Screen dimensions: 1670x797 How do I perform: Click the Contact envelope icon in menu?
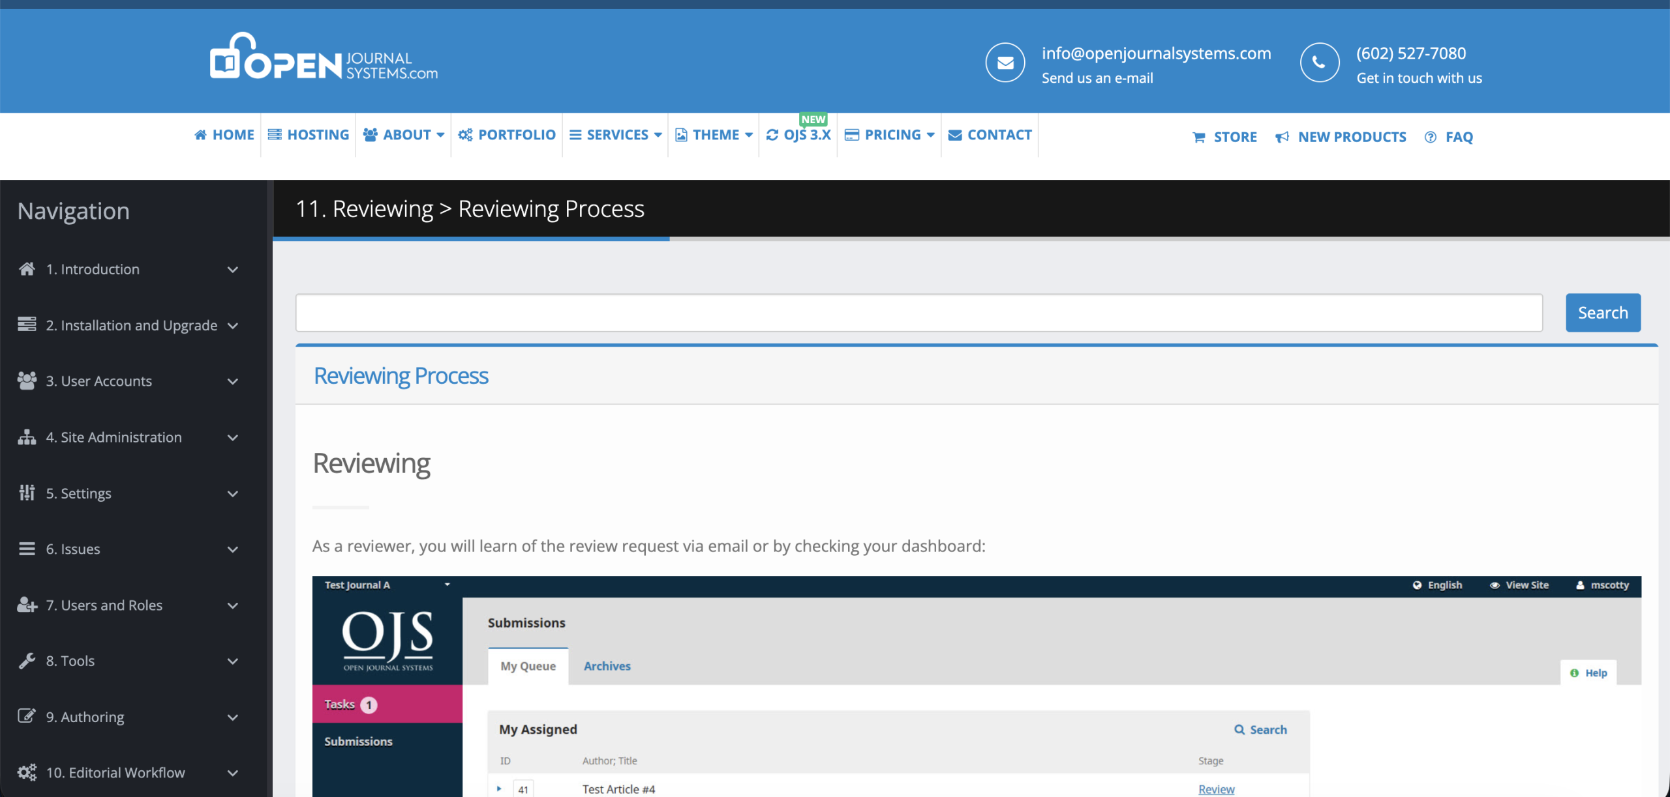click(x=955, y=135)
